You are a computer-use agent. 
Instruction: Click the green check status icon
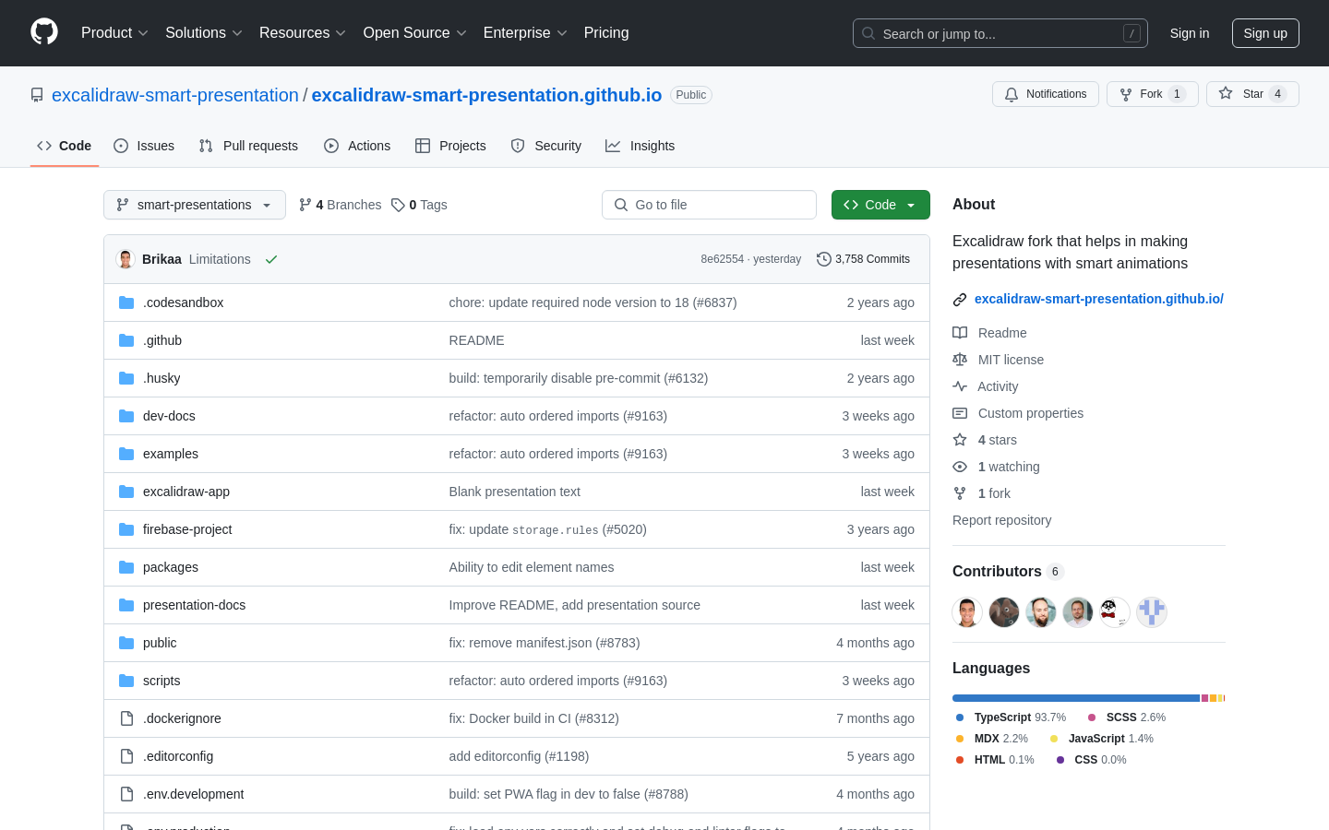[271, 259]
